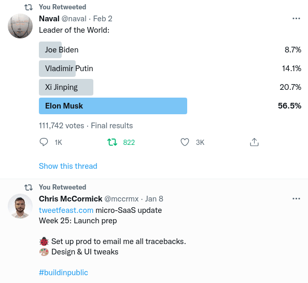308x283 pixels.
Task: Click the @mccrmx handle
Action: point(121,199)
